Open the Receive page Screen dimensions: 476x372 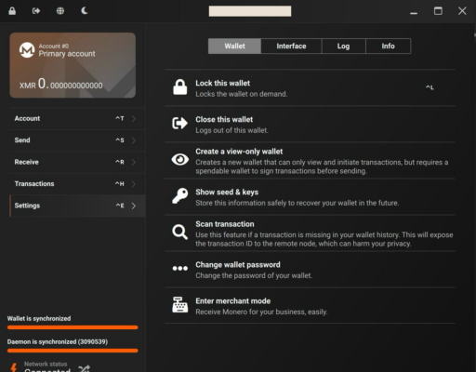click(x=77, y=162)
